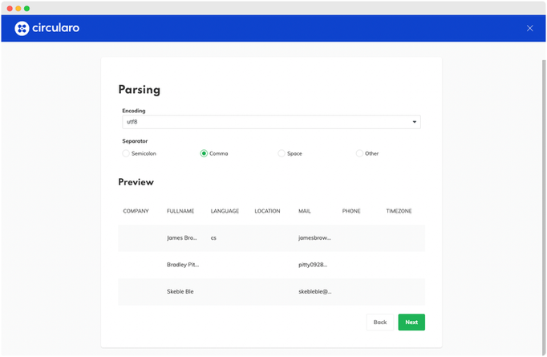Screen dimensions: 547x357
Task: Pick the Other separator option
Action: point(359,153)
